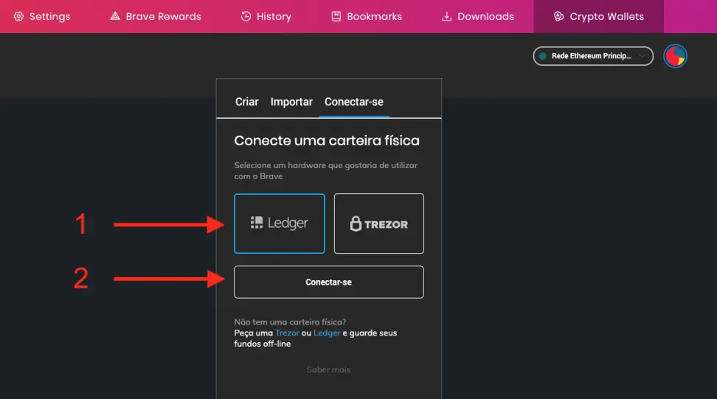This screenshot has width=717, height=399.
Task: Open the colorful account avatar icon
Action: pyautogui.click(x=676, y=56)
